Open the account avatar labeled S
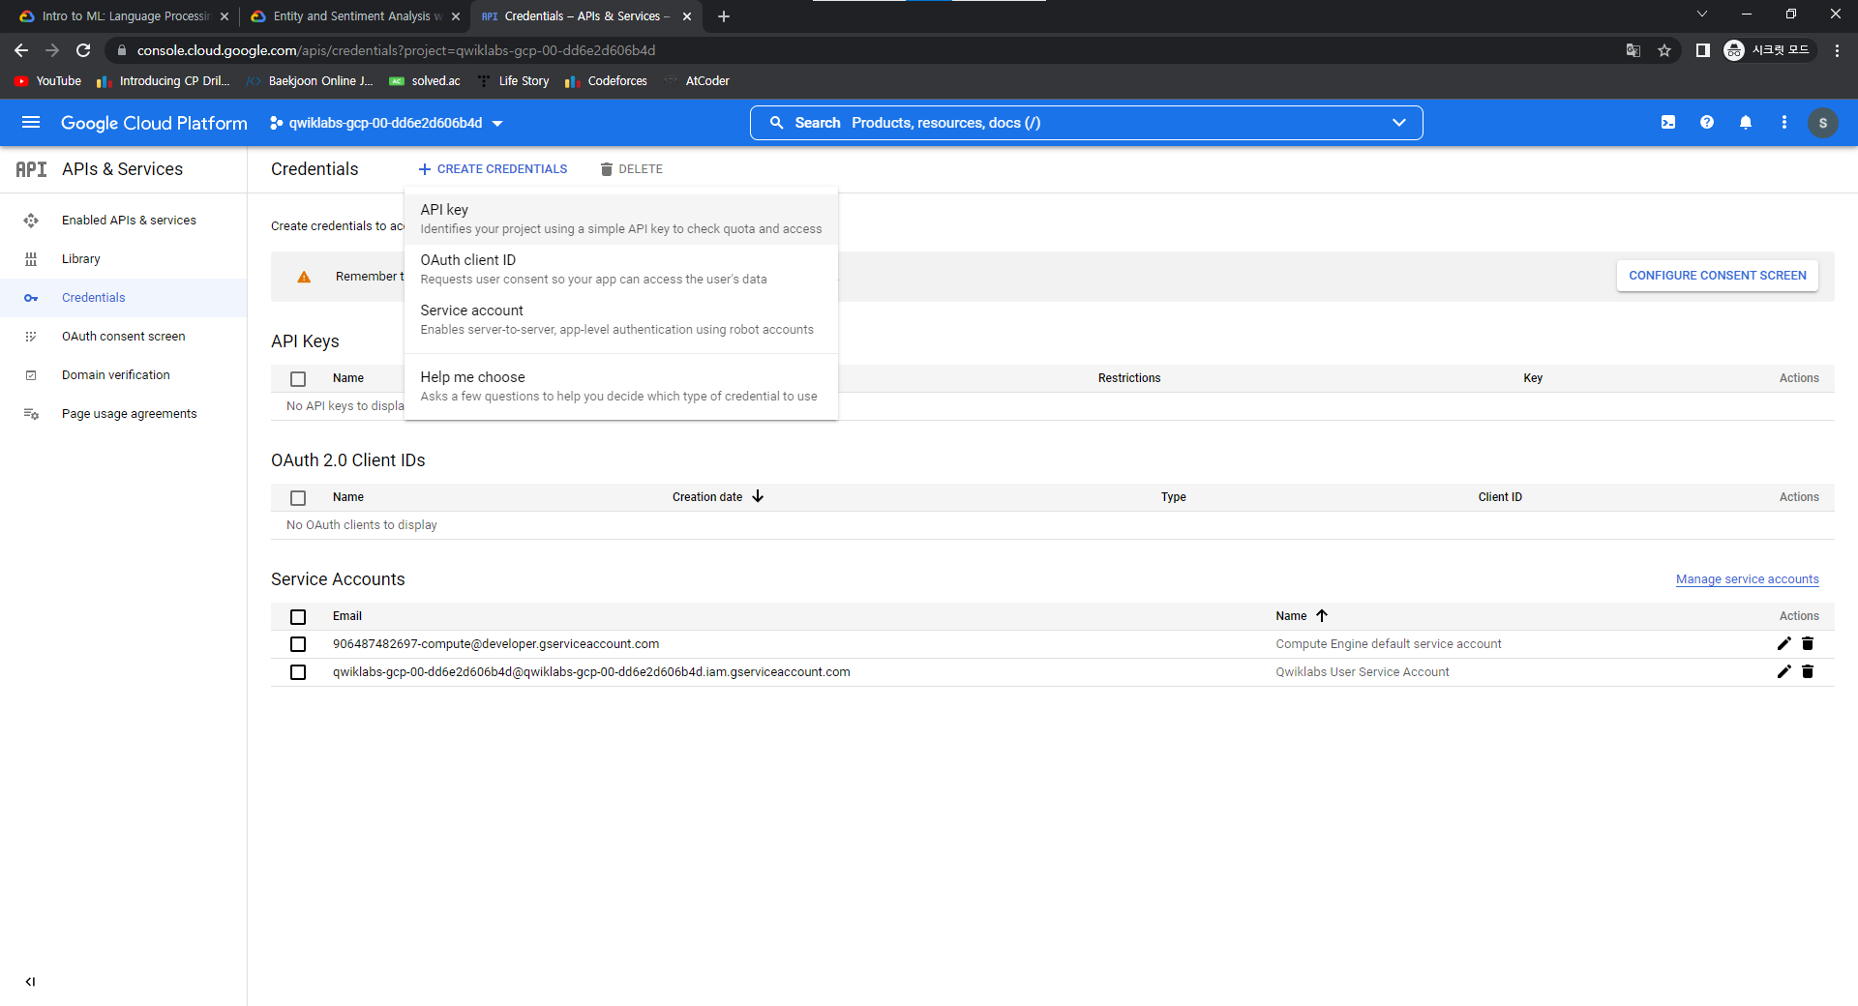1858x1006 pixels. pos(1823,123)
